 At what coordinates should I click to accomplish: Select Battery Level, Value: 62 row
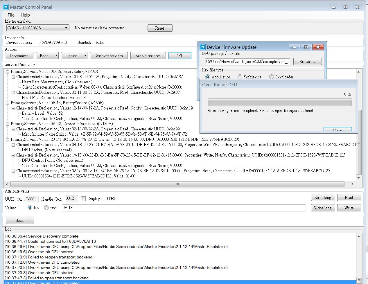(42, 113)
